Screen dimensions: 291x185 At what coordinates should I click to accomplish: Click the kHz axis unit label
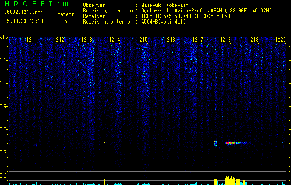click(x=4, y=37)
